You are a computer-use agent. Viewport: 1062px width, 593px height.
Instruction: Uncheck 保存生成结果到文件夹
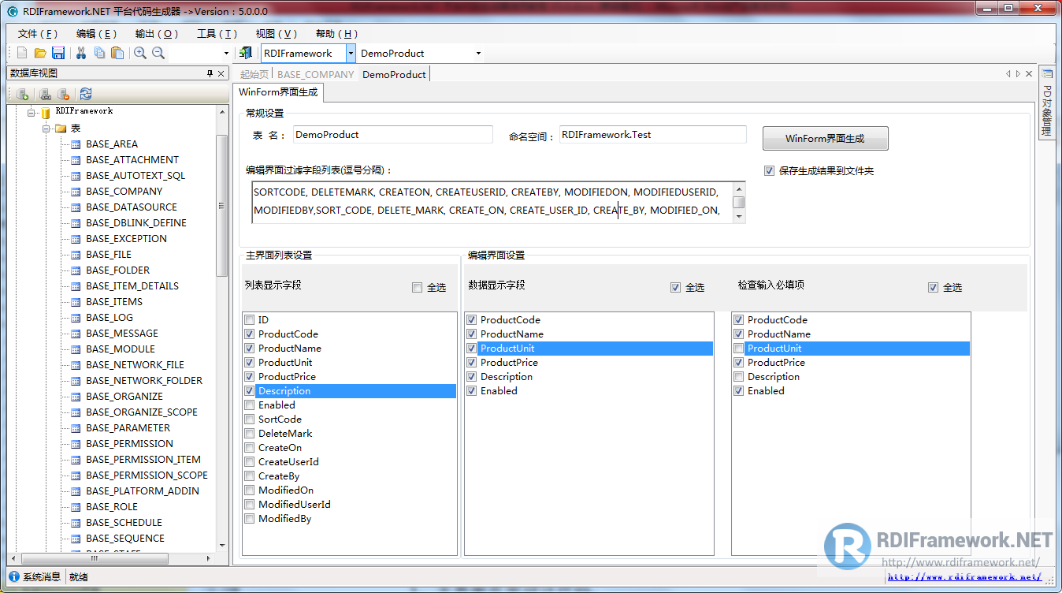pyautogui.click(x=770, y=170)
